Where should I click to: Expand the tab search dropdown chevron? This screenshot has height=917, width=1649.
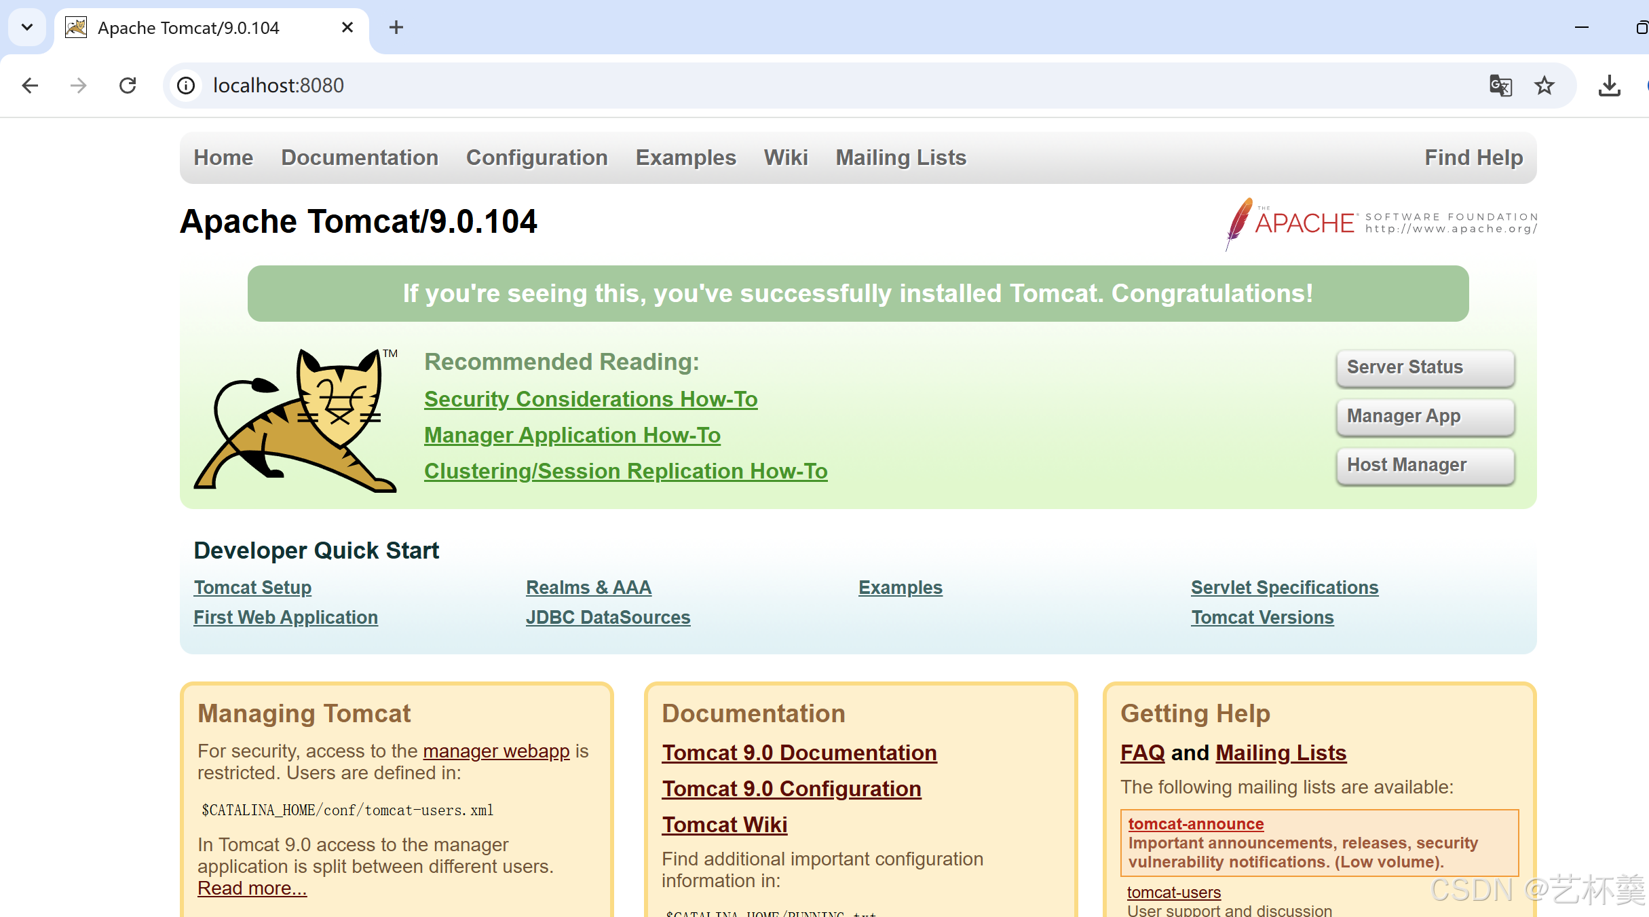coord(27,27)
